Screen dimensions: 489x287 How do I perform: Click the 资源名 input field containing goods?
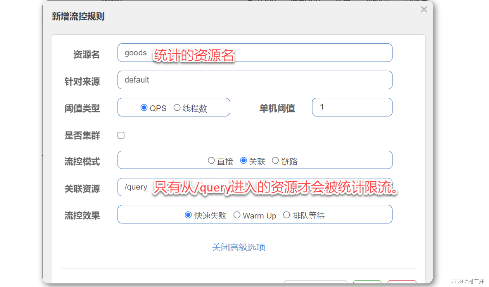point(255,53)
